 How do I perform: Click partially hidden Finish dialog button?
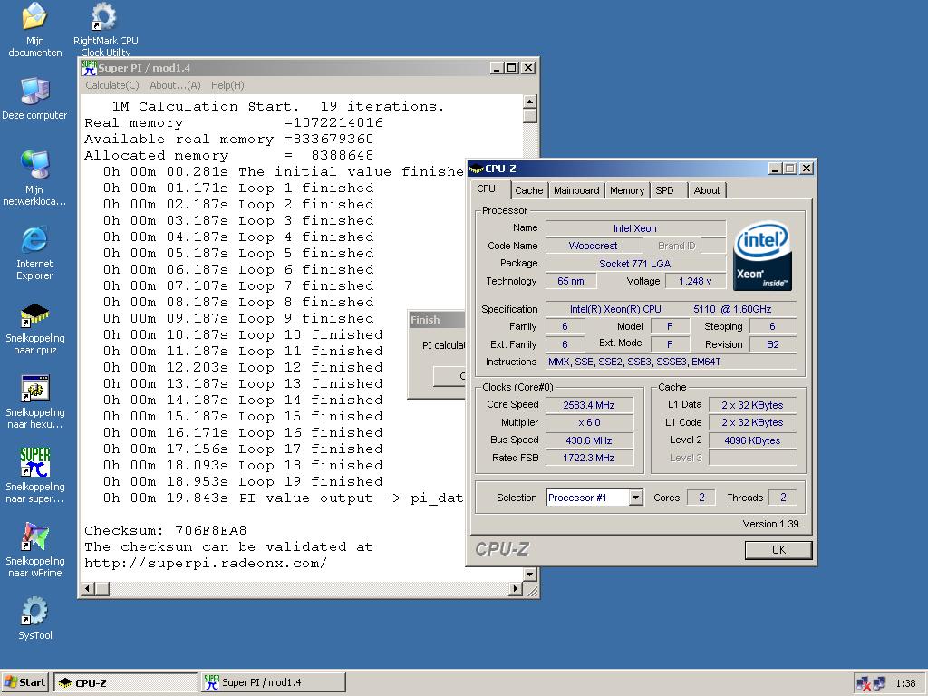pos(449,376)
